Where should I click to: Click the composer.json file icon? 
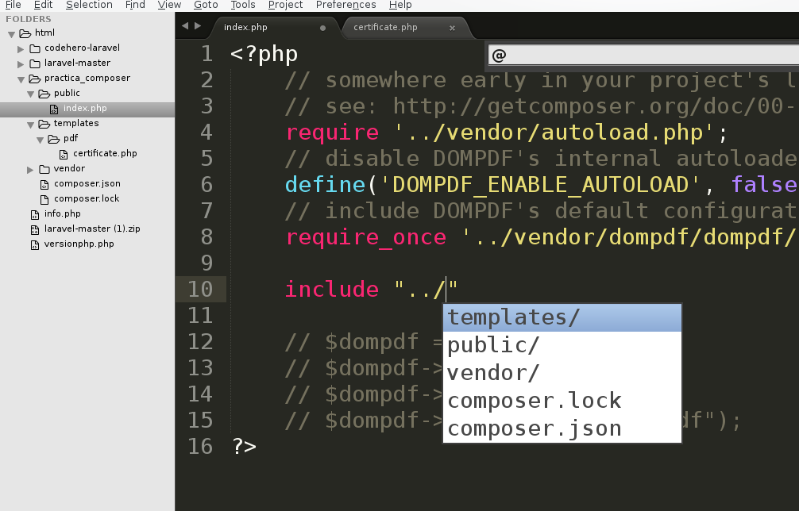pos(44,183)
